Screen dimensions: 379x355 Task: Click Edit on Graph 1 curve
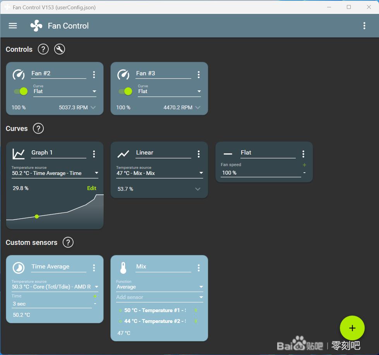click(x=92, y=188)
